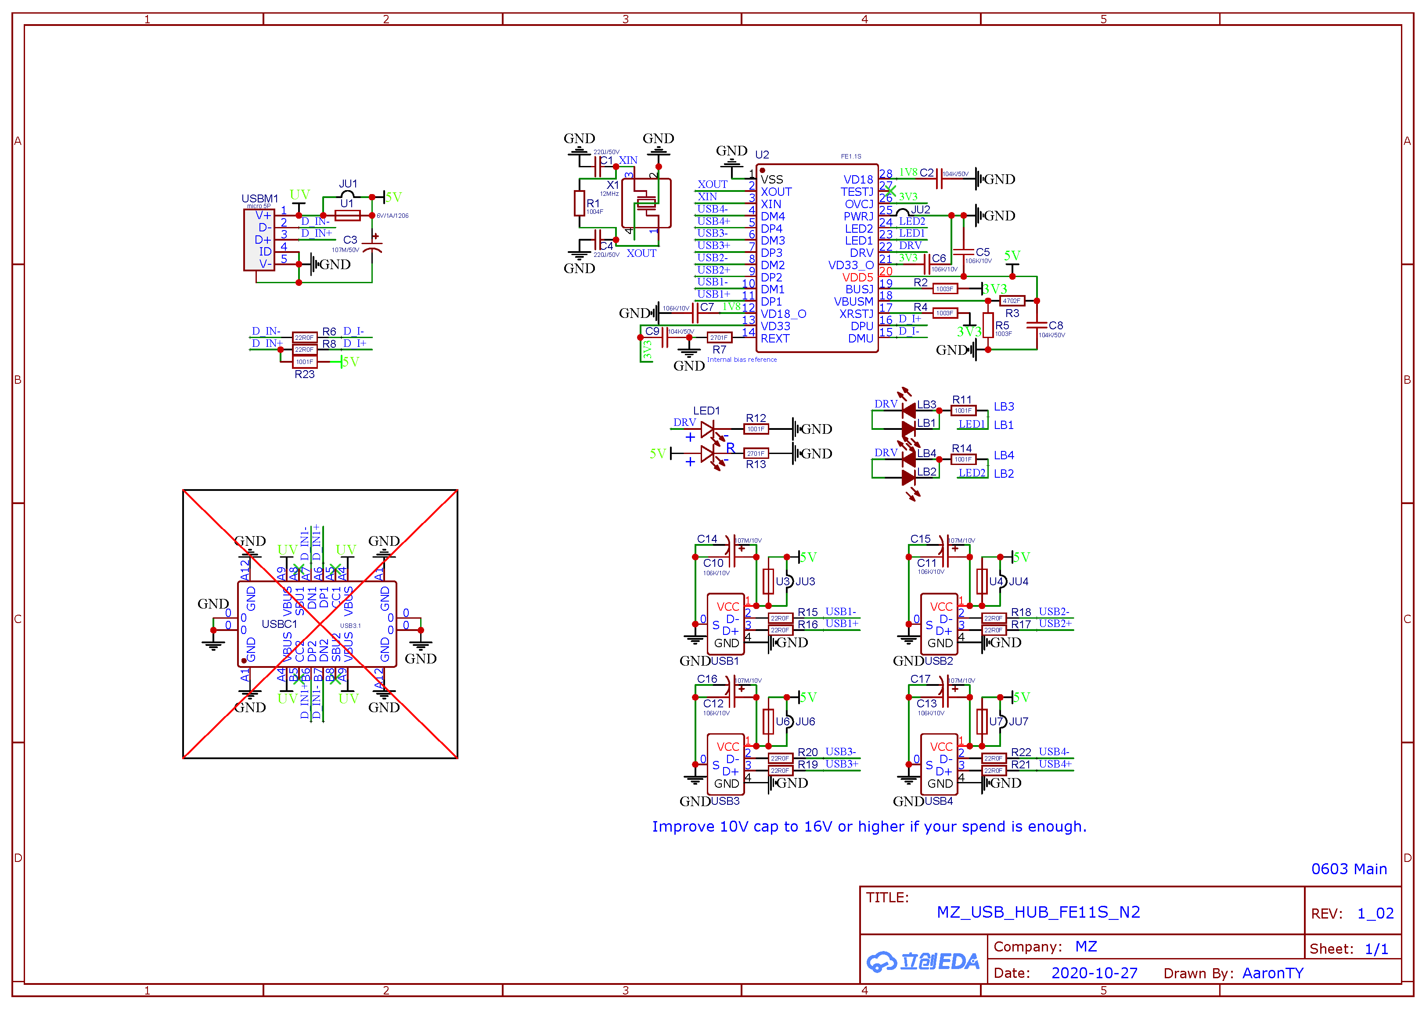This screenshot has height=1009, width=1426.
Task: Select the crossed-out USBC1 connector block
Action: (319, 623)
